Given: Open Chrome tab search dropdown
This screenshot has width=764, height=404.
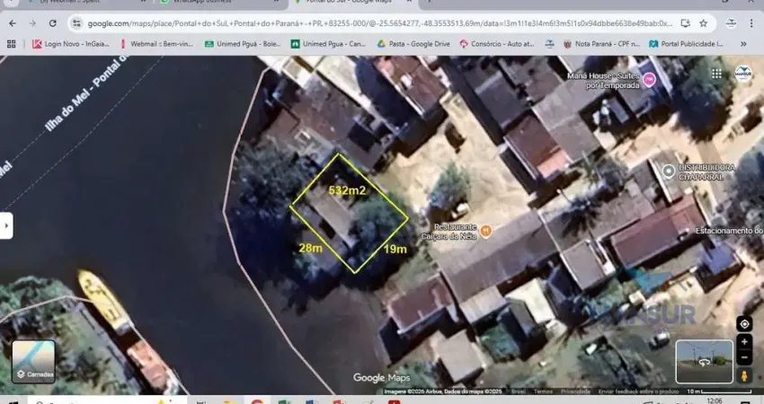Looking at the screenshot, I should (x=11, y=4).
